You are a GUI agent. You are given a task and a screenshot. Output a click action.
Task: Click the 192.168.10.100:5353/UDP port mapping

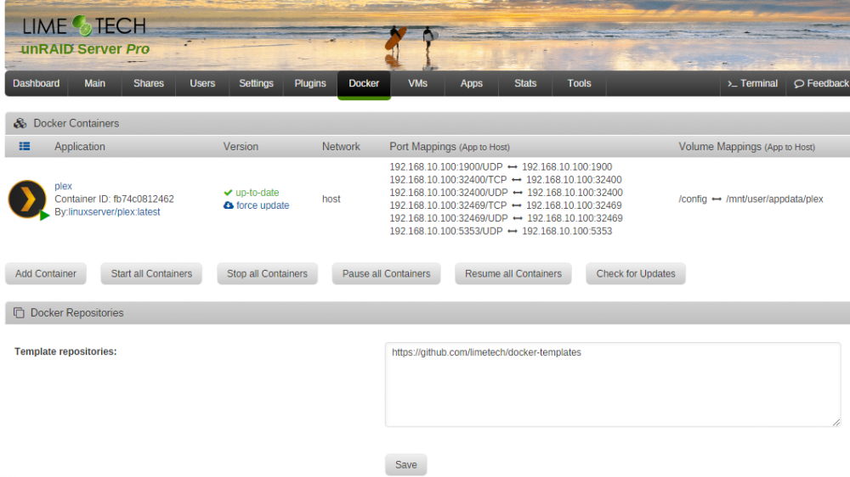(x=501, y=231)
